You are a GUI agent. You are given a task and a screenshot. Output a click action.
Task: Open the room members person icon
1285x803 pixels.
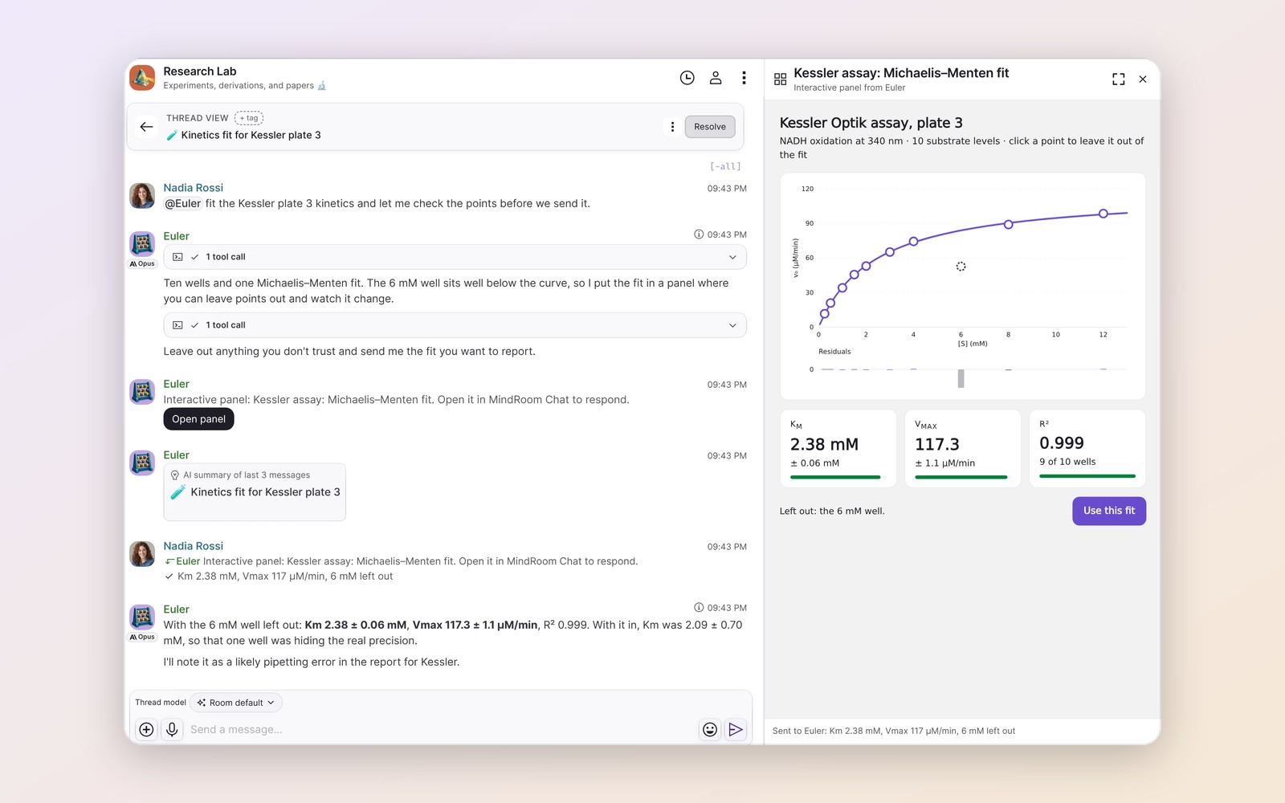tap(716, 78)
